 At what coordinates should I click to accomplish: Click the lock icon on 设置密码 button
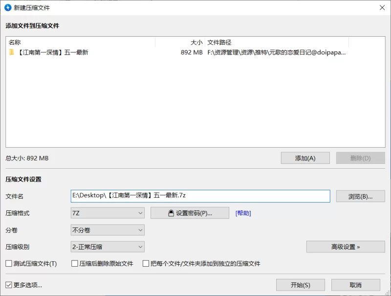(x=171, y=213)
